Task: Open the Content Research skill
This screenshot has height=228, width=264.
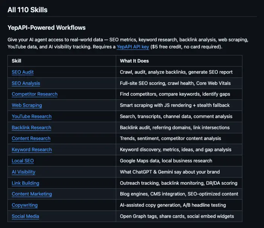Action: (x=31, y=139)
